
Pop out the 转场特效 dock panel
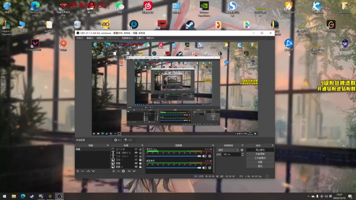(243, 145)
